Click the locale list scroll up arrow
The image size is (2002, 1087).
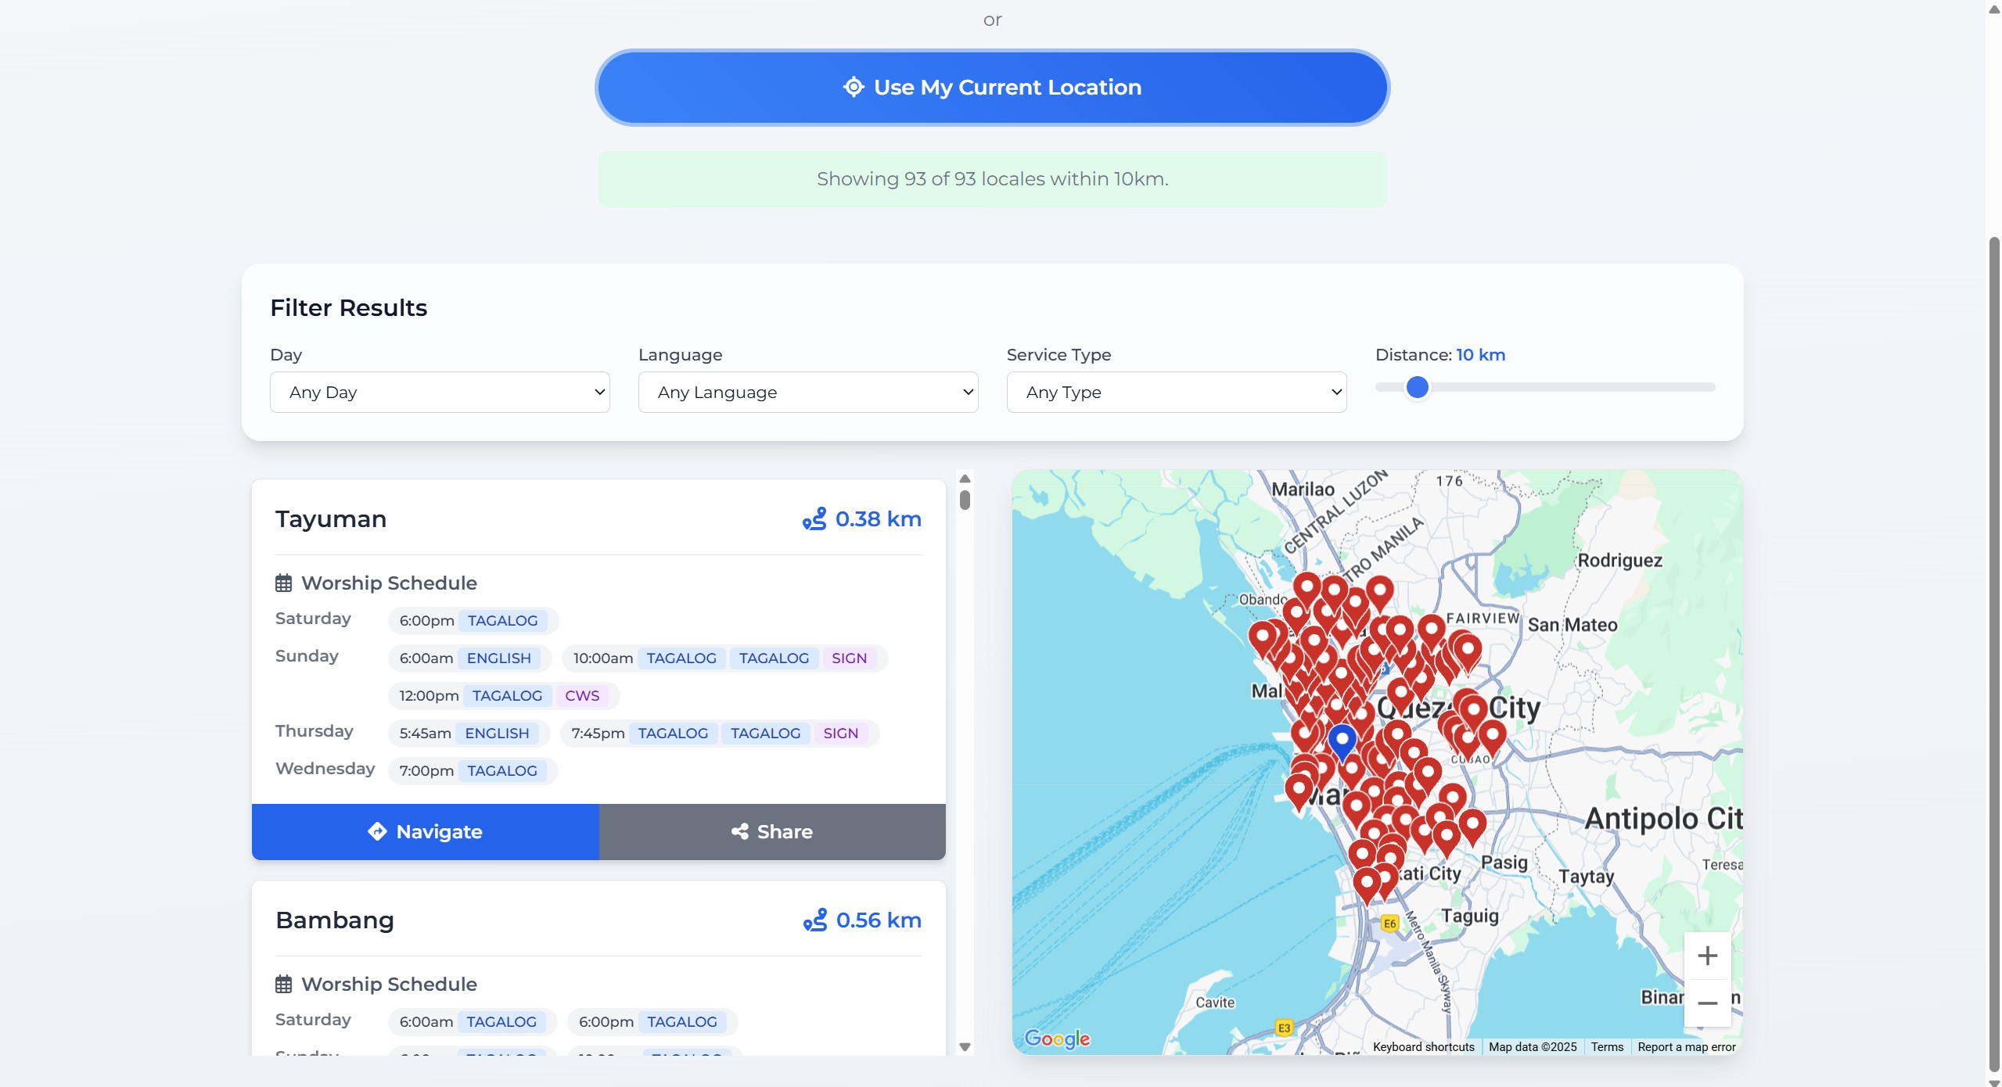(x=965, y=479)
